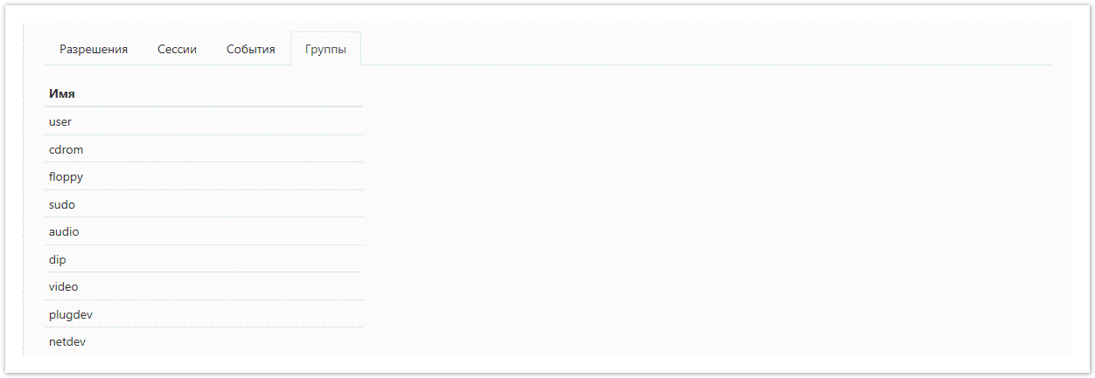Click the audio group row
The width and height of the screenshot is (1095, 378).
pos(64,232)
